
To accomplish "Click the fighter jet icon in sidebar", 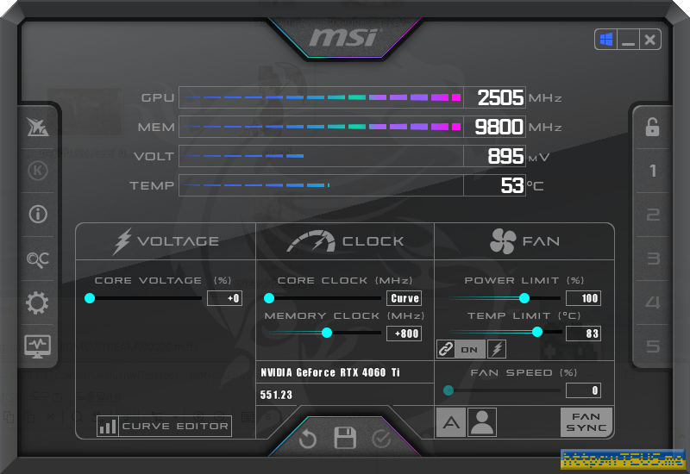I will [38, 127].
